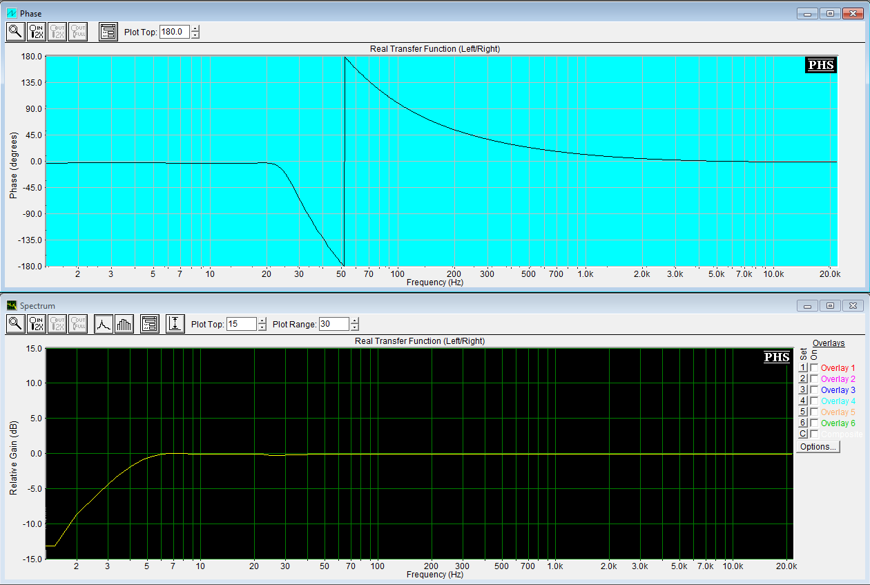Viewport: 870px width, 585px height.
Task: Click Set button 1 for Overlay 1
Action: (803, 368)
